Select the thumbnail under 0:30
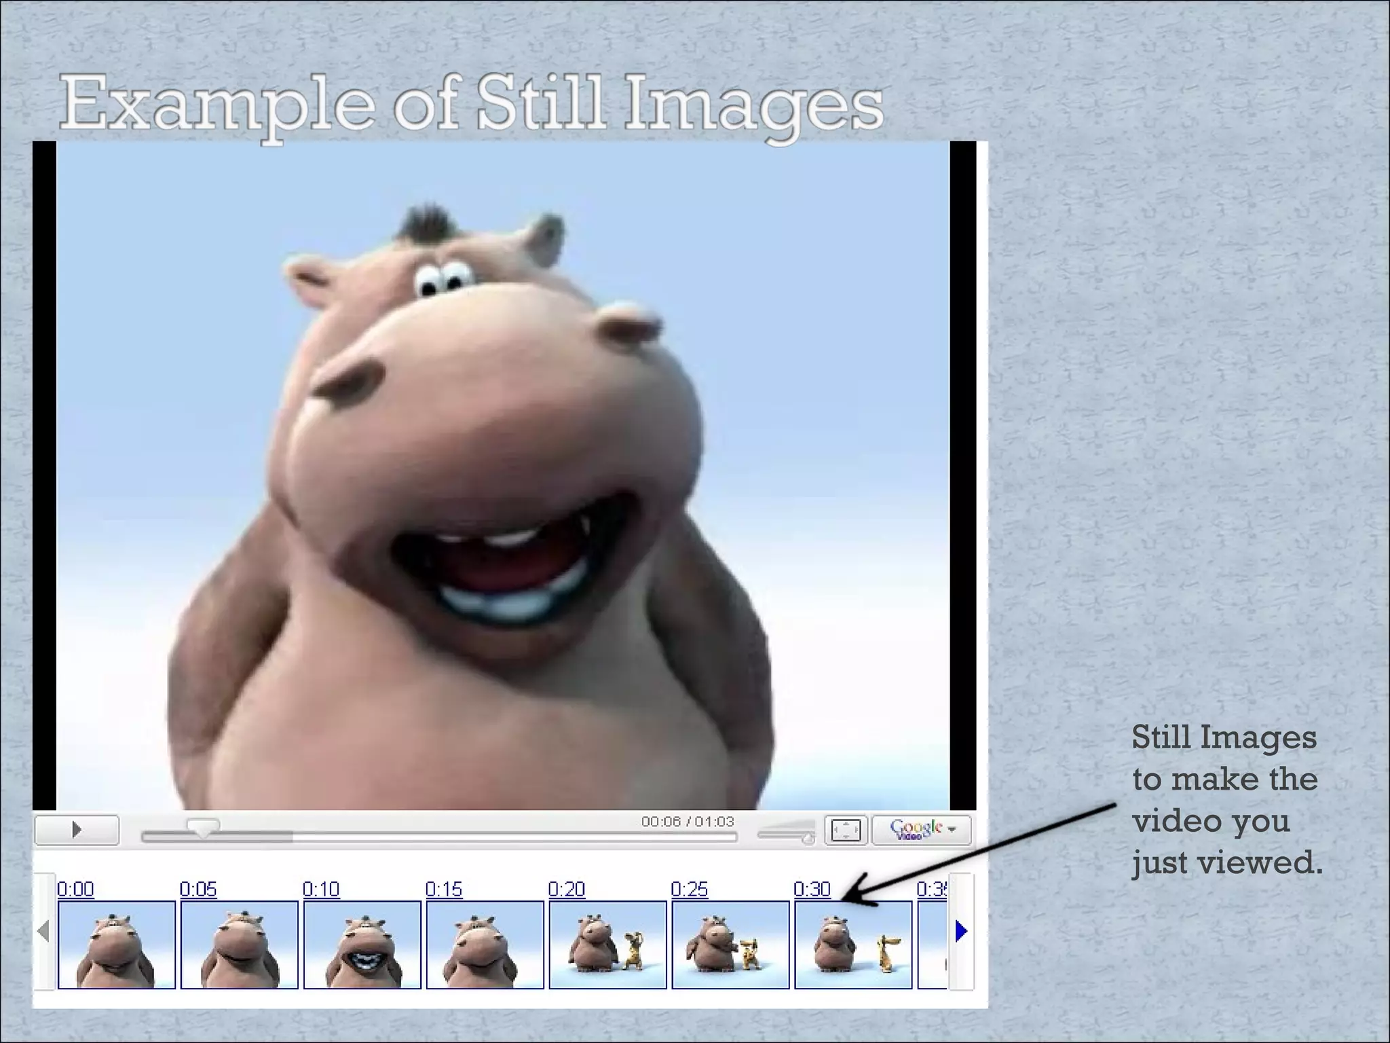This screenshot has height=1043, width=1390. [854, 945]
